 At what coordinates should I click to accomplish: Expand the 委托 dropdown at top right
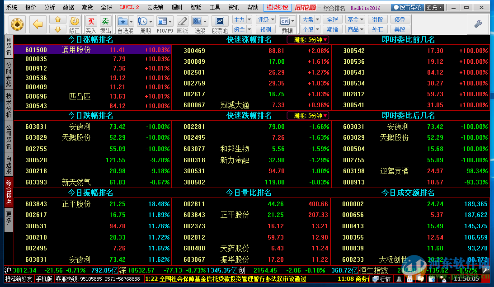tap(434, 8)
